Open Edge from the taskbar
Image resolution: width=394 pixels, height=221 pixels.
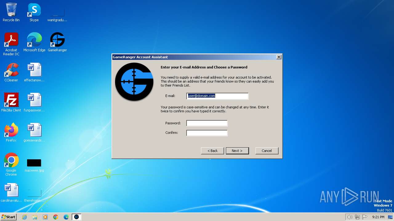66,217
